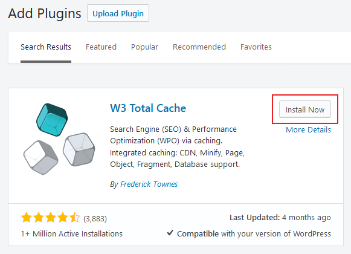This screenshot has width=351, height=254.
Task: Install the W3 Total Cache plugin now
Action: click(x=305, y=109)
